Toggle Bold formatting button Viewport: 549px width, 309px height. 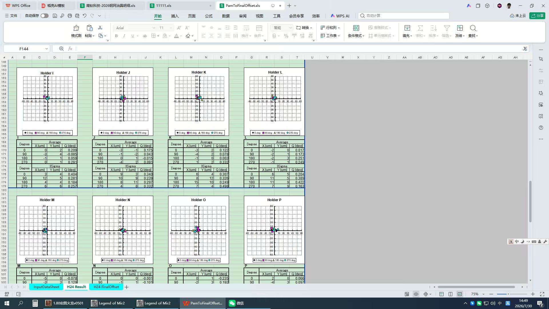pyautogui.click(x=116, y=36)
